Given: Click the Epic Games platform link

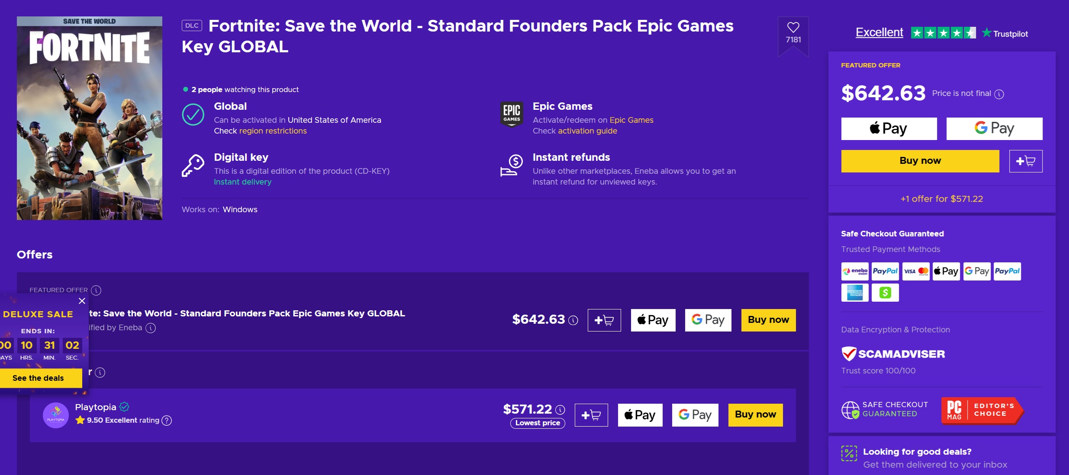Looking at the screenshot, I should click(x=631, y=120).
